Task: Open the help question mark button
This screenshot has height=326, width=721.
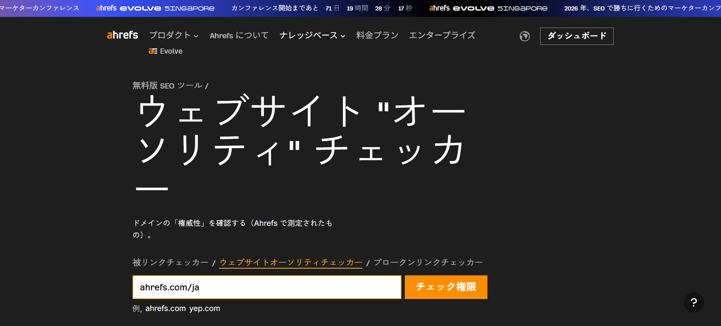Action: pos(694,302)
